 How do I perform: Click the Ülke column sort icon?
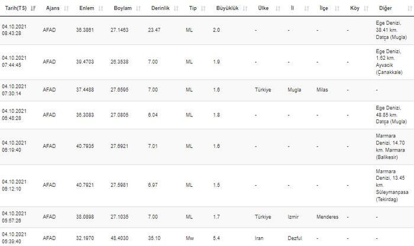(278, 8)
